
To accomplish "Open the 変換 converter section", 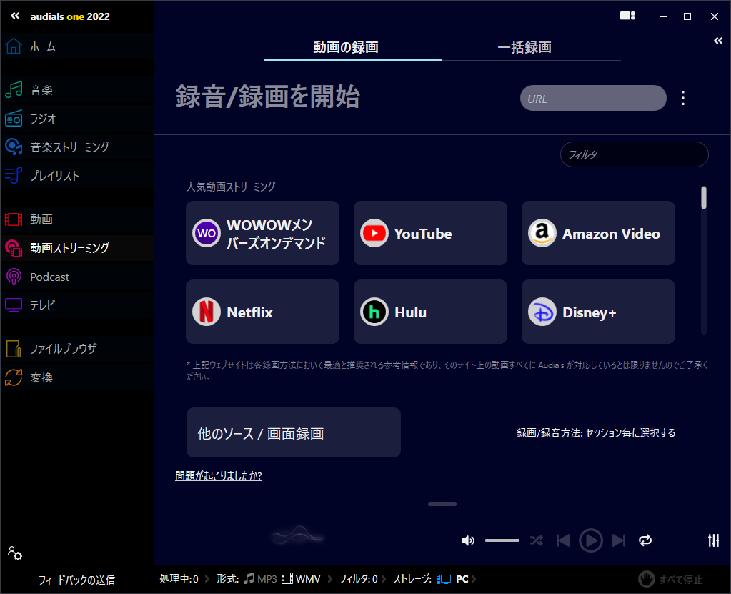I will [77, 377].
